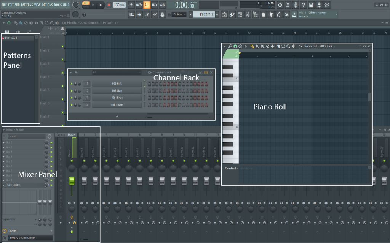Open the 1/4 beat snap dropdown
Image resolution: width=390 pixels, height=243 pixels.
[x=179, y=14]
